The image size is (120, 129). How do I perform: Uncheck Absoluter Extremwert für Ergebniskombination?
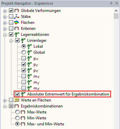(17, 94)
